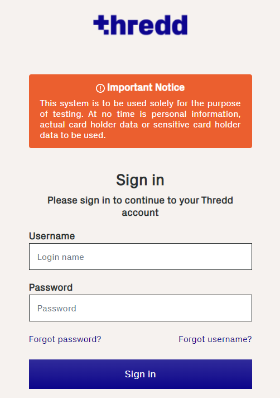Click the word 'Thredd' in the subtitle

pos(217,200)
